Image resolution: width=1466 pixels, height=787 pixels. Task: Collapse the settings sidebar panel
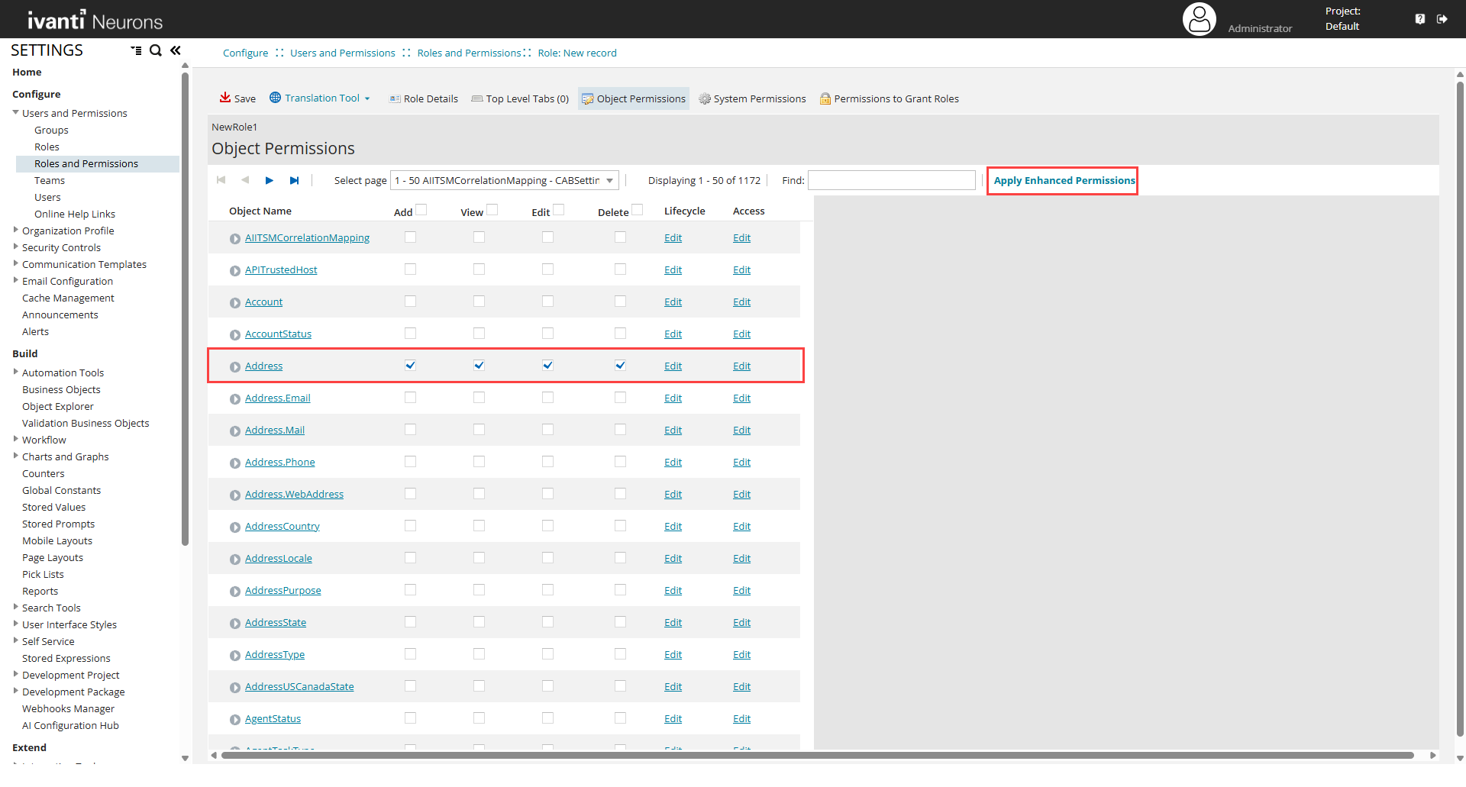(176, 50)
